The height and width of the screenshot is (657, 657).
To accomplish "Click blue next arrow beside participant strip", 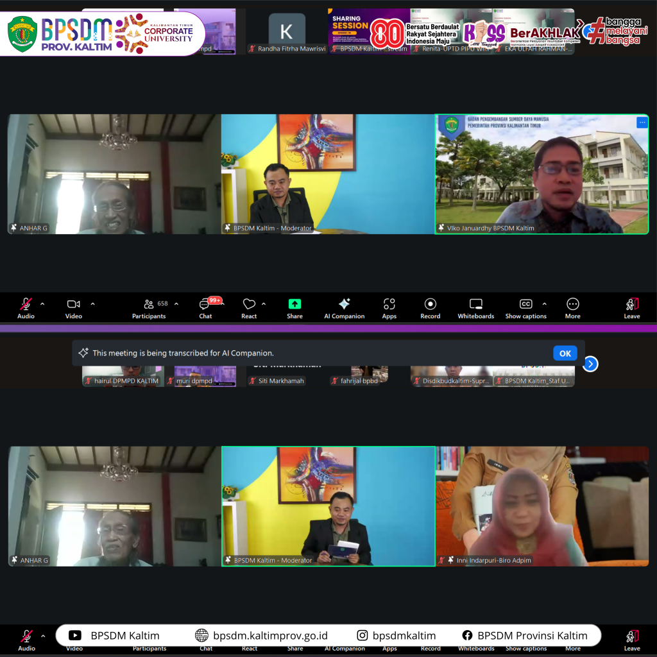I will (590, 364).
